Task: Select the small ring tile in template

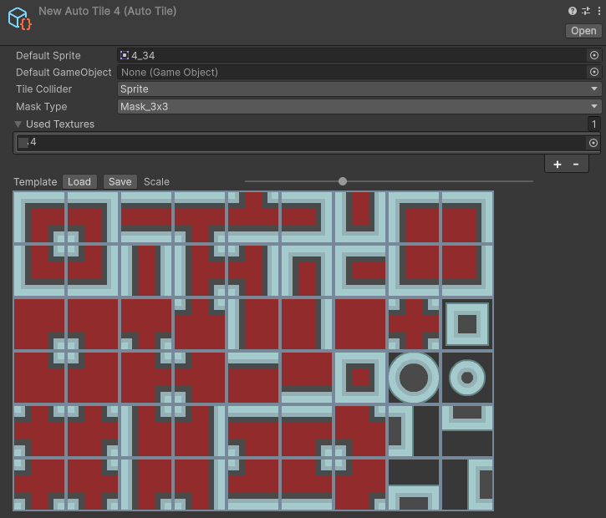Action: 467,378
